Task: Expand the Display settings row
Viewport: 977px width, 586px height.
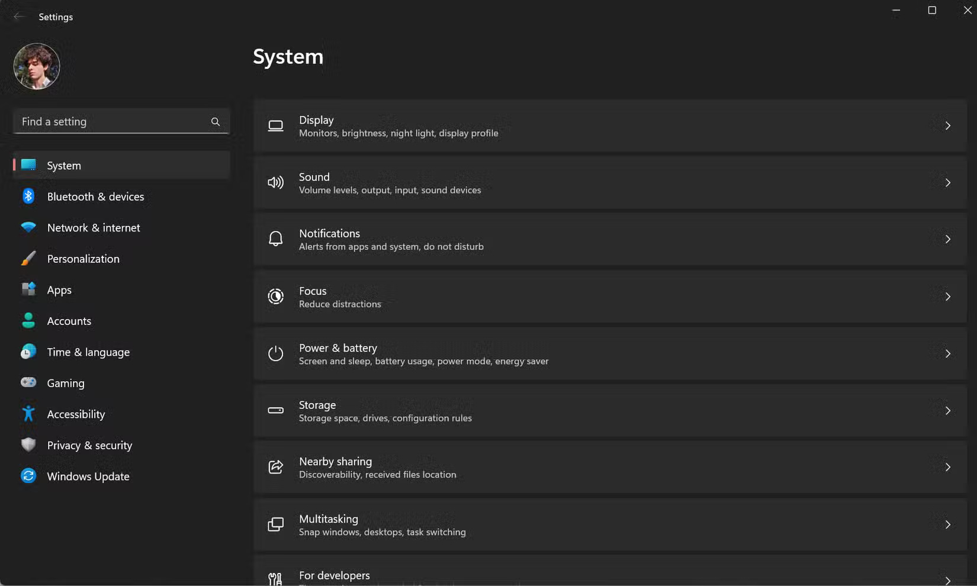Action: click(x=610, y=125)
